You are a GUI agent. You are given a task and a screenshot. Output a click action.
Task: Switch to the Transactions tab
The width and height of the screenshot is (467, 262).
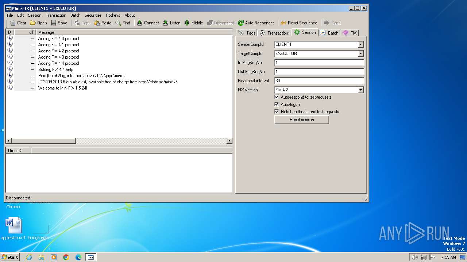[x=275, y=33]
